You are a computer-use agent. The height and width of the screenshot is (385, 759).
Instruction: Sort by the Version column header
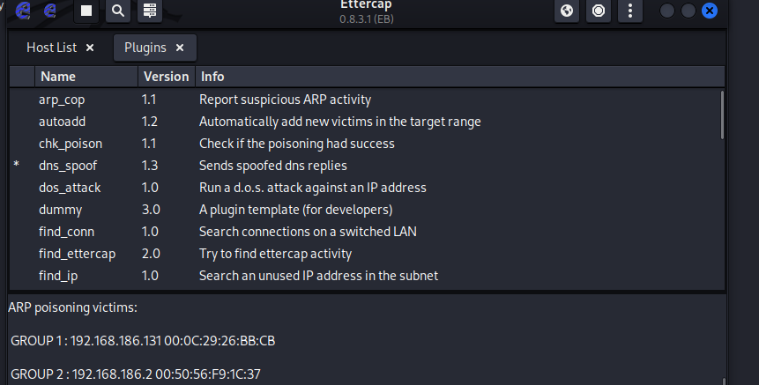click(166, 77)
